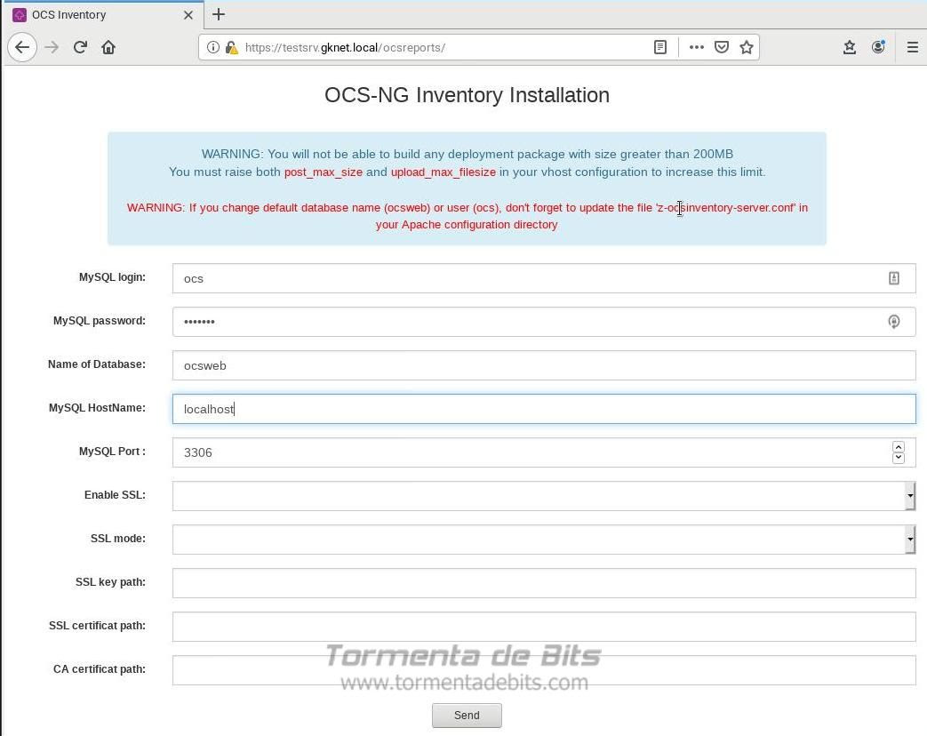
Task: Focus the MySQL login field
Action: (x=544, y=278)
